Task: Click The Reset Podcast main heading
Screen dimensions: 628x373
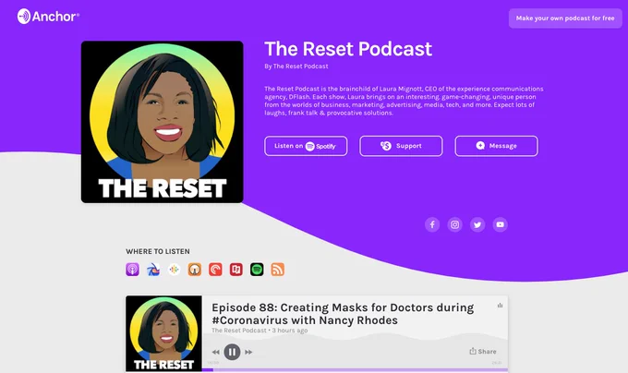Action: click(348, 49)
